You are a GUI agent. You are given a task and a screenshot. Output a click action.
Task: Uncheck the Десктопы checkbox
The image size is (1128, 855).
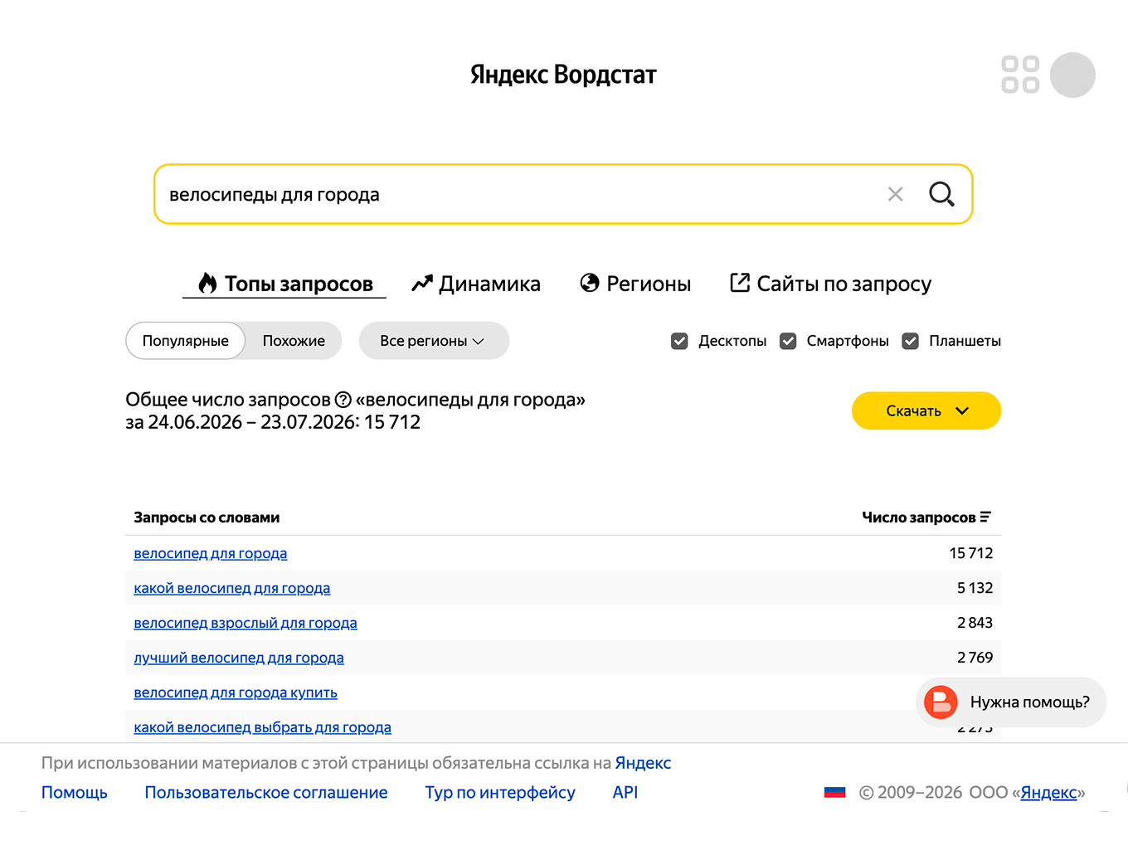coord(679,341)
